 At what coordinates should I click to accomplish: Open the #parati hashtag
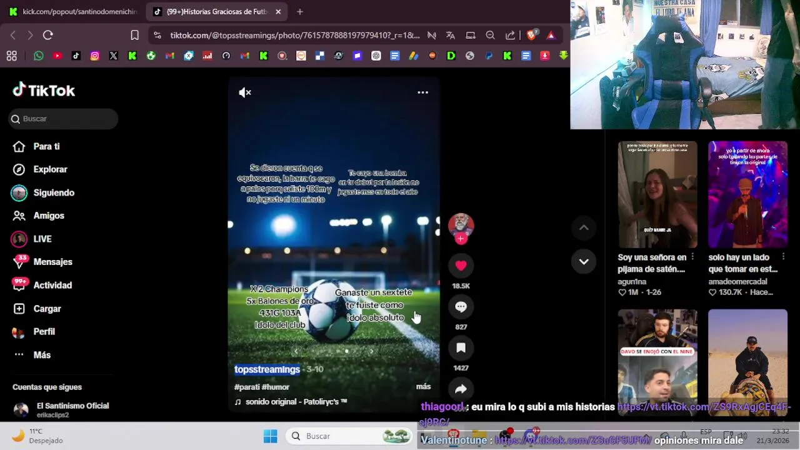tap(247, 387)
